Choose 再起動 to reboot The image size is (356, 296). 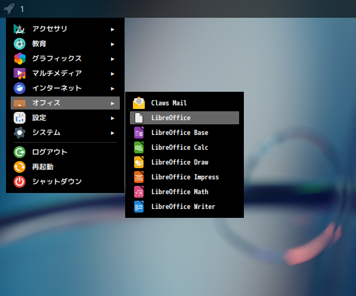tap(65, 167)
